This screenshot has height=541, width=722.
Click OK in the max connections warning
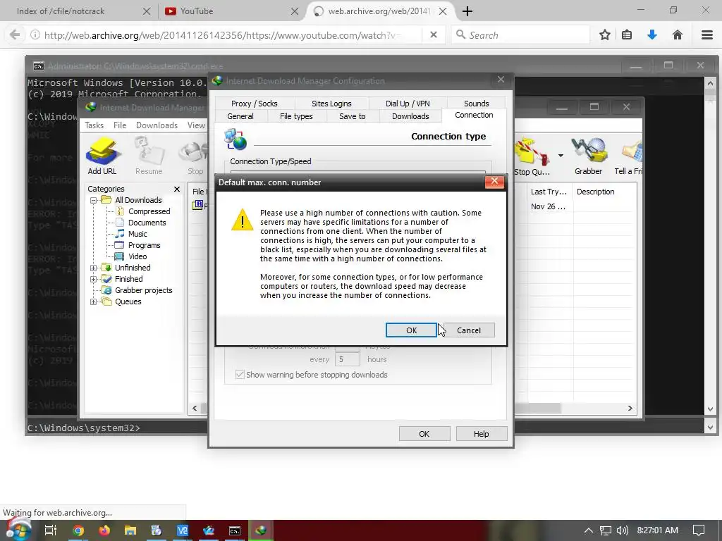[x=411, y=330]
